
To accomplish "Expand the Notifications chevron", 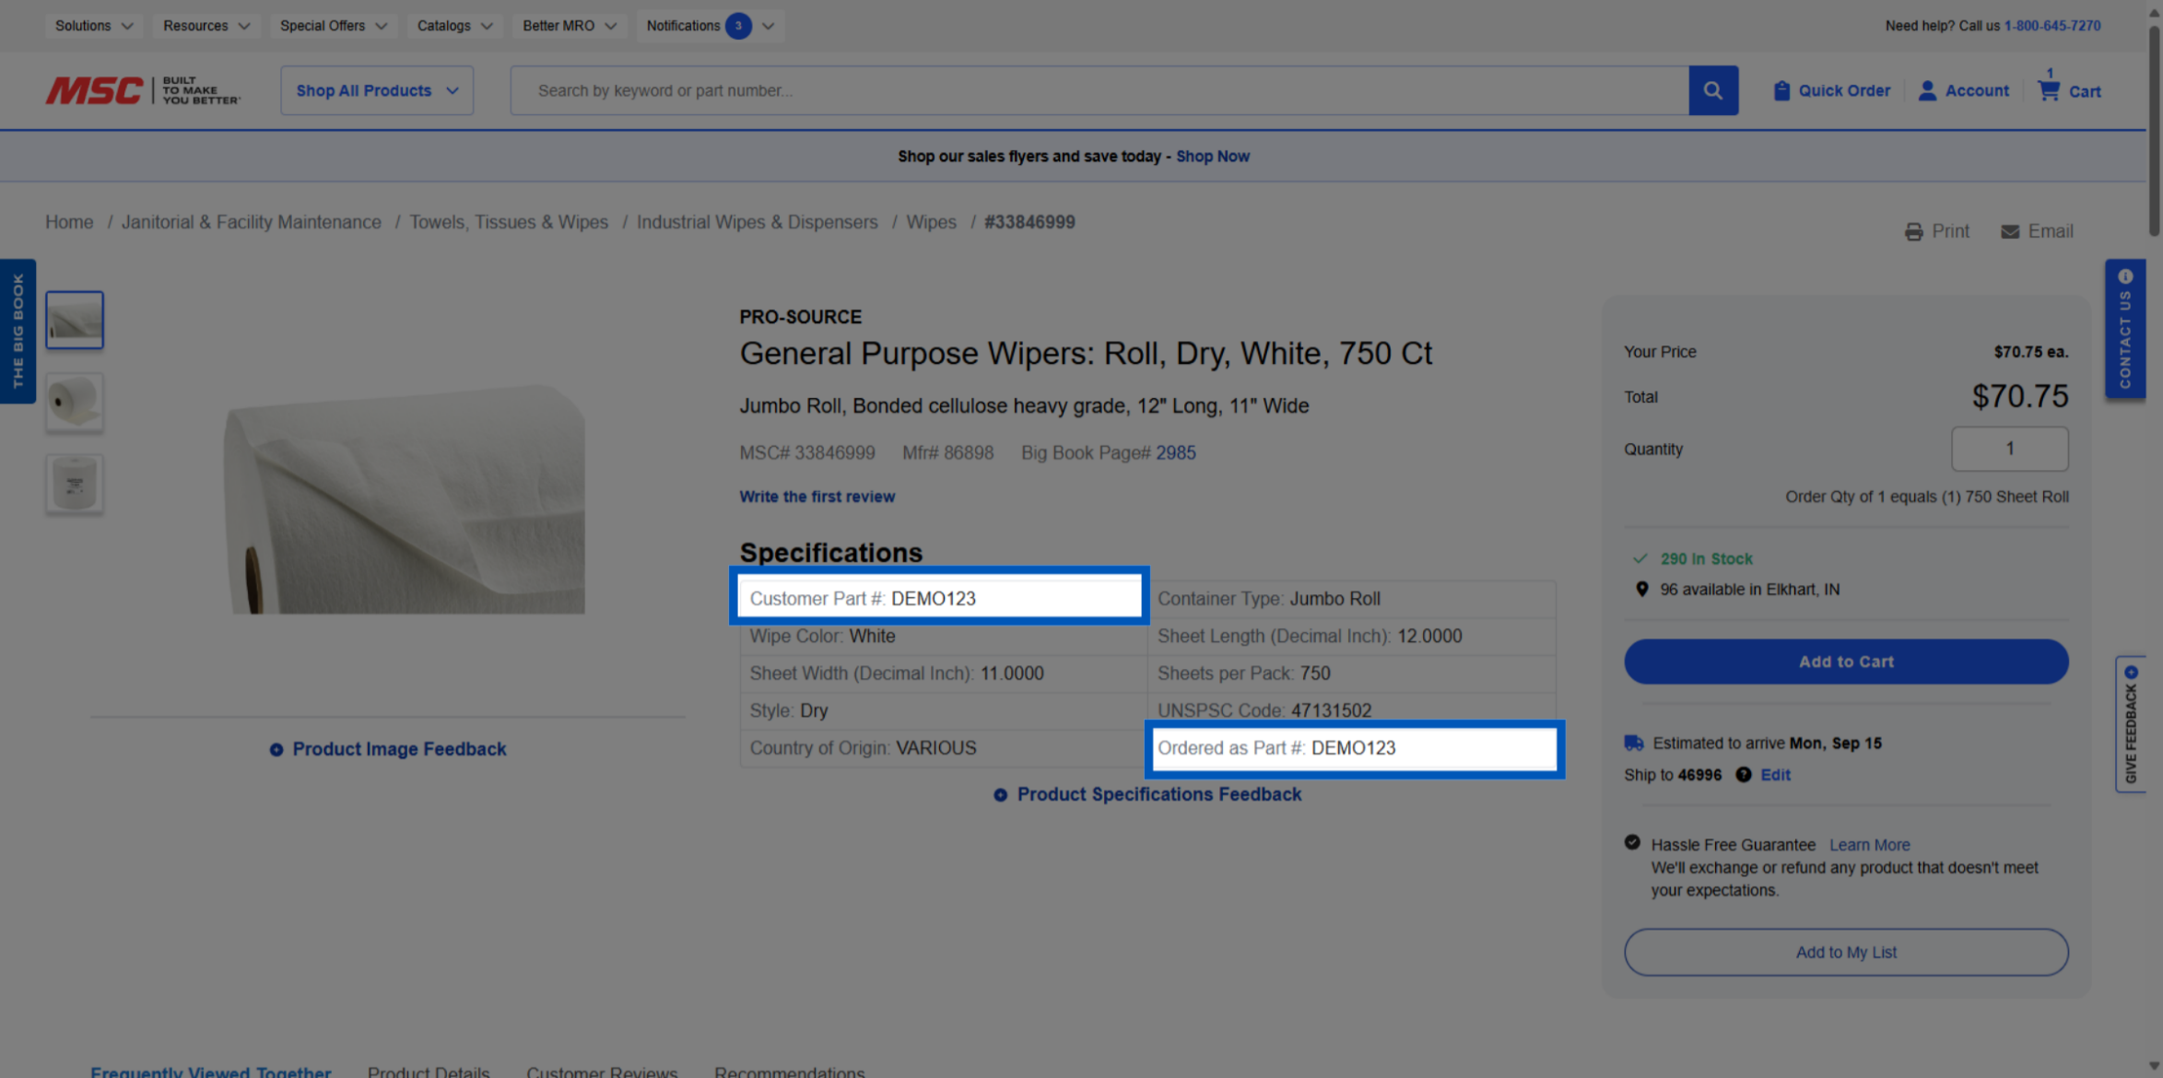I will [x=769, y=26].
